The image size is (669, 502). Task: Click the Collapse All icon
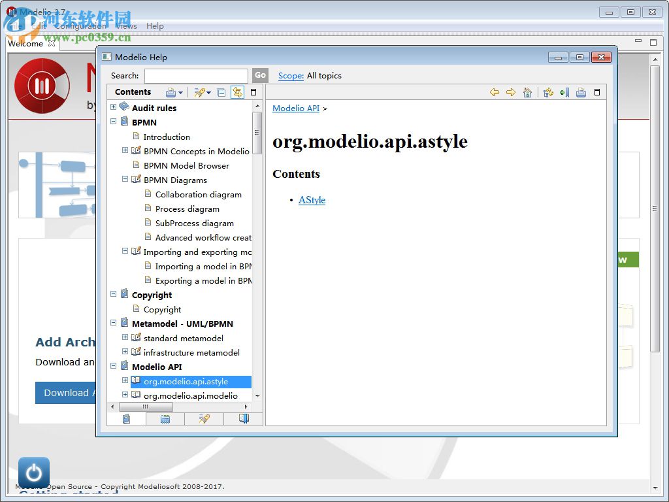point(221,92)
